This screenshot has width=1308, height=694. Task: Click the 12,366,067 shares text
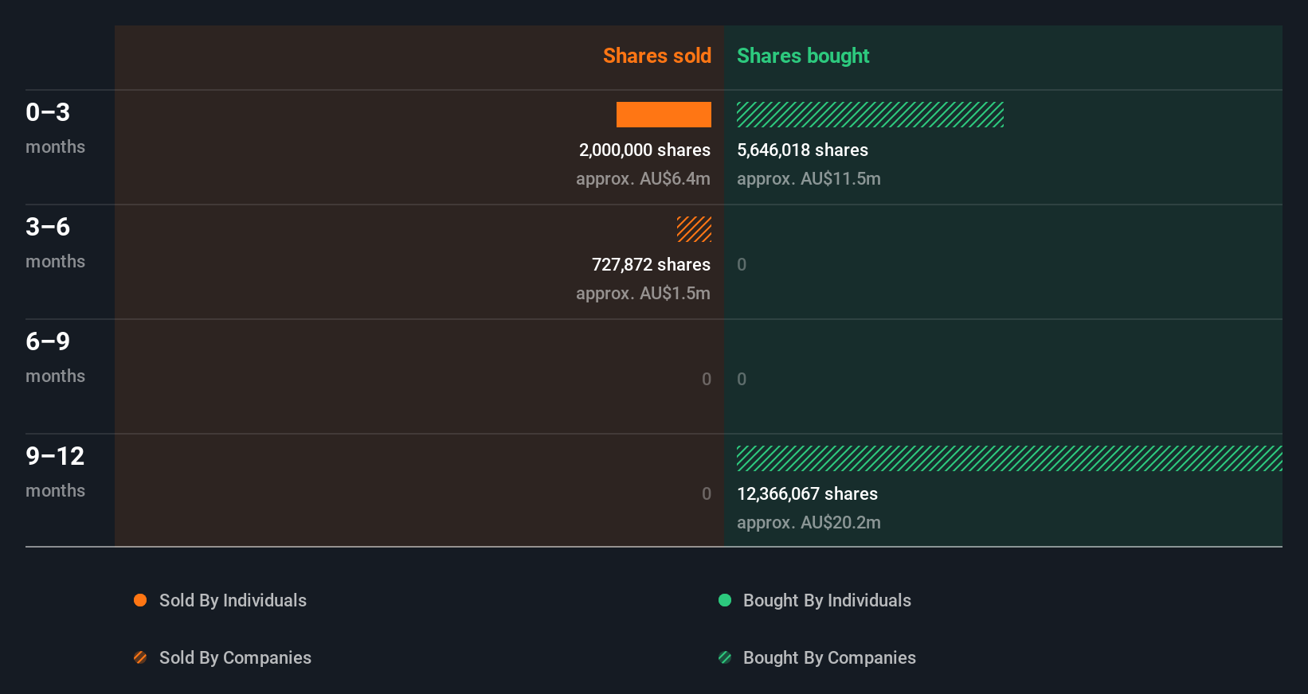point(807,493)
